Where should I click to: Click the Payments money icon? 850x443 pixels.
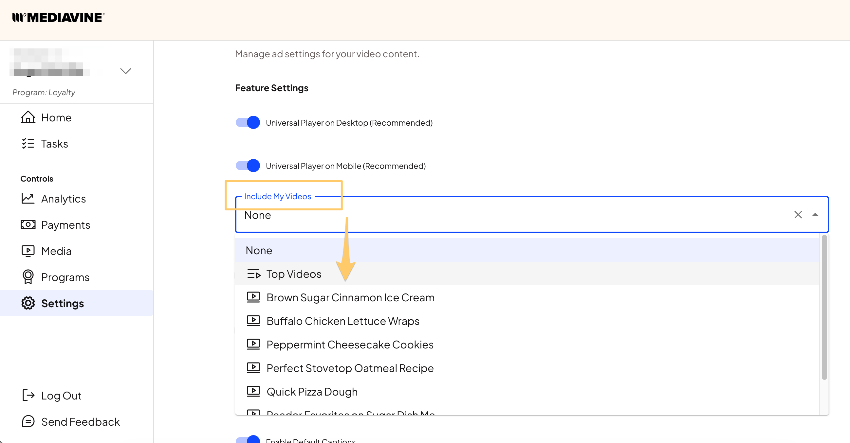(x=28, y=225)
